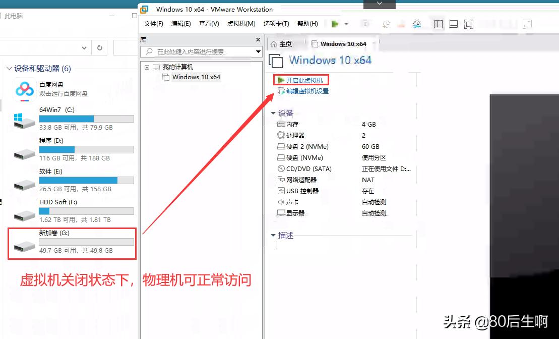Open 网络适配器 network adapter device icon

click(281, 180)
